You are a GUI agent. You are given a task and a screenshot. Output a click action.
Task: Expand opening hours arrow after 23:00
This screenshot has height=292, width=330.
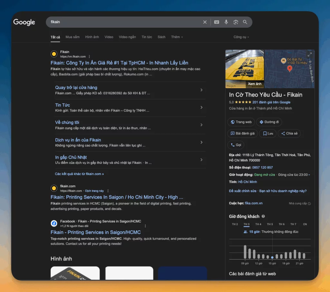309,175
